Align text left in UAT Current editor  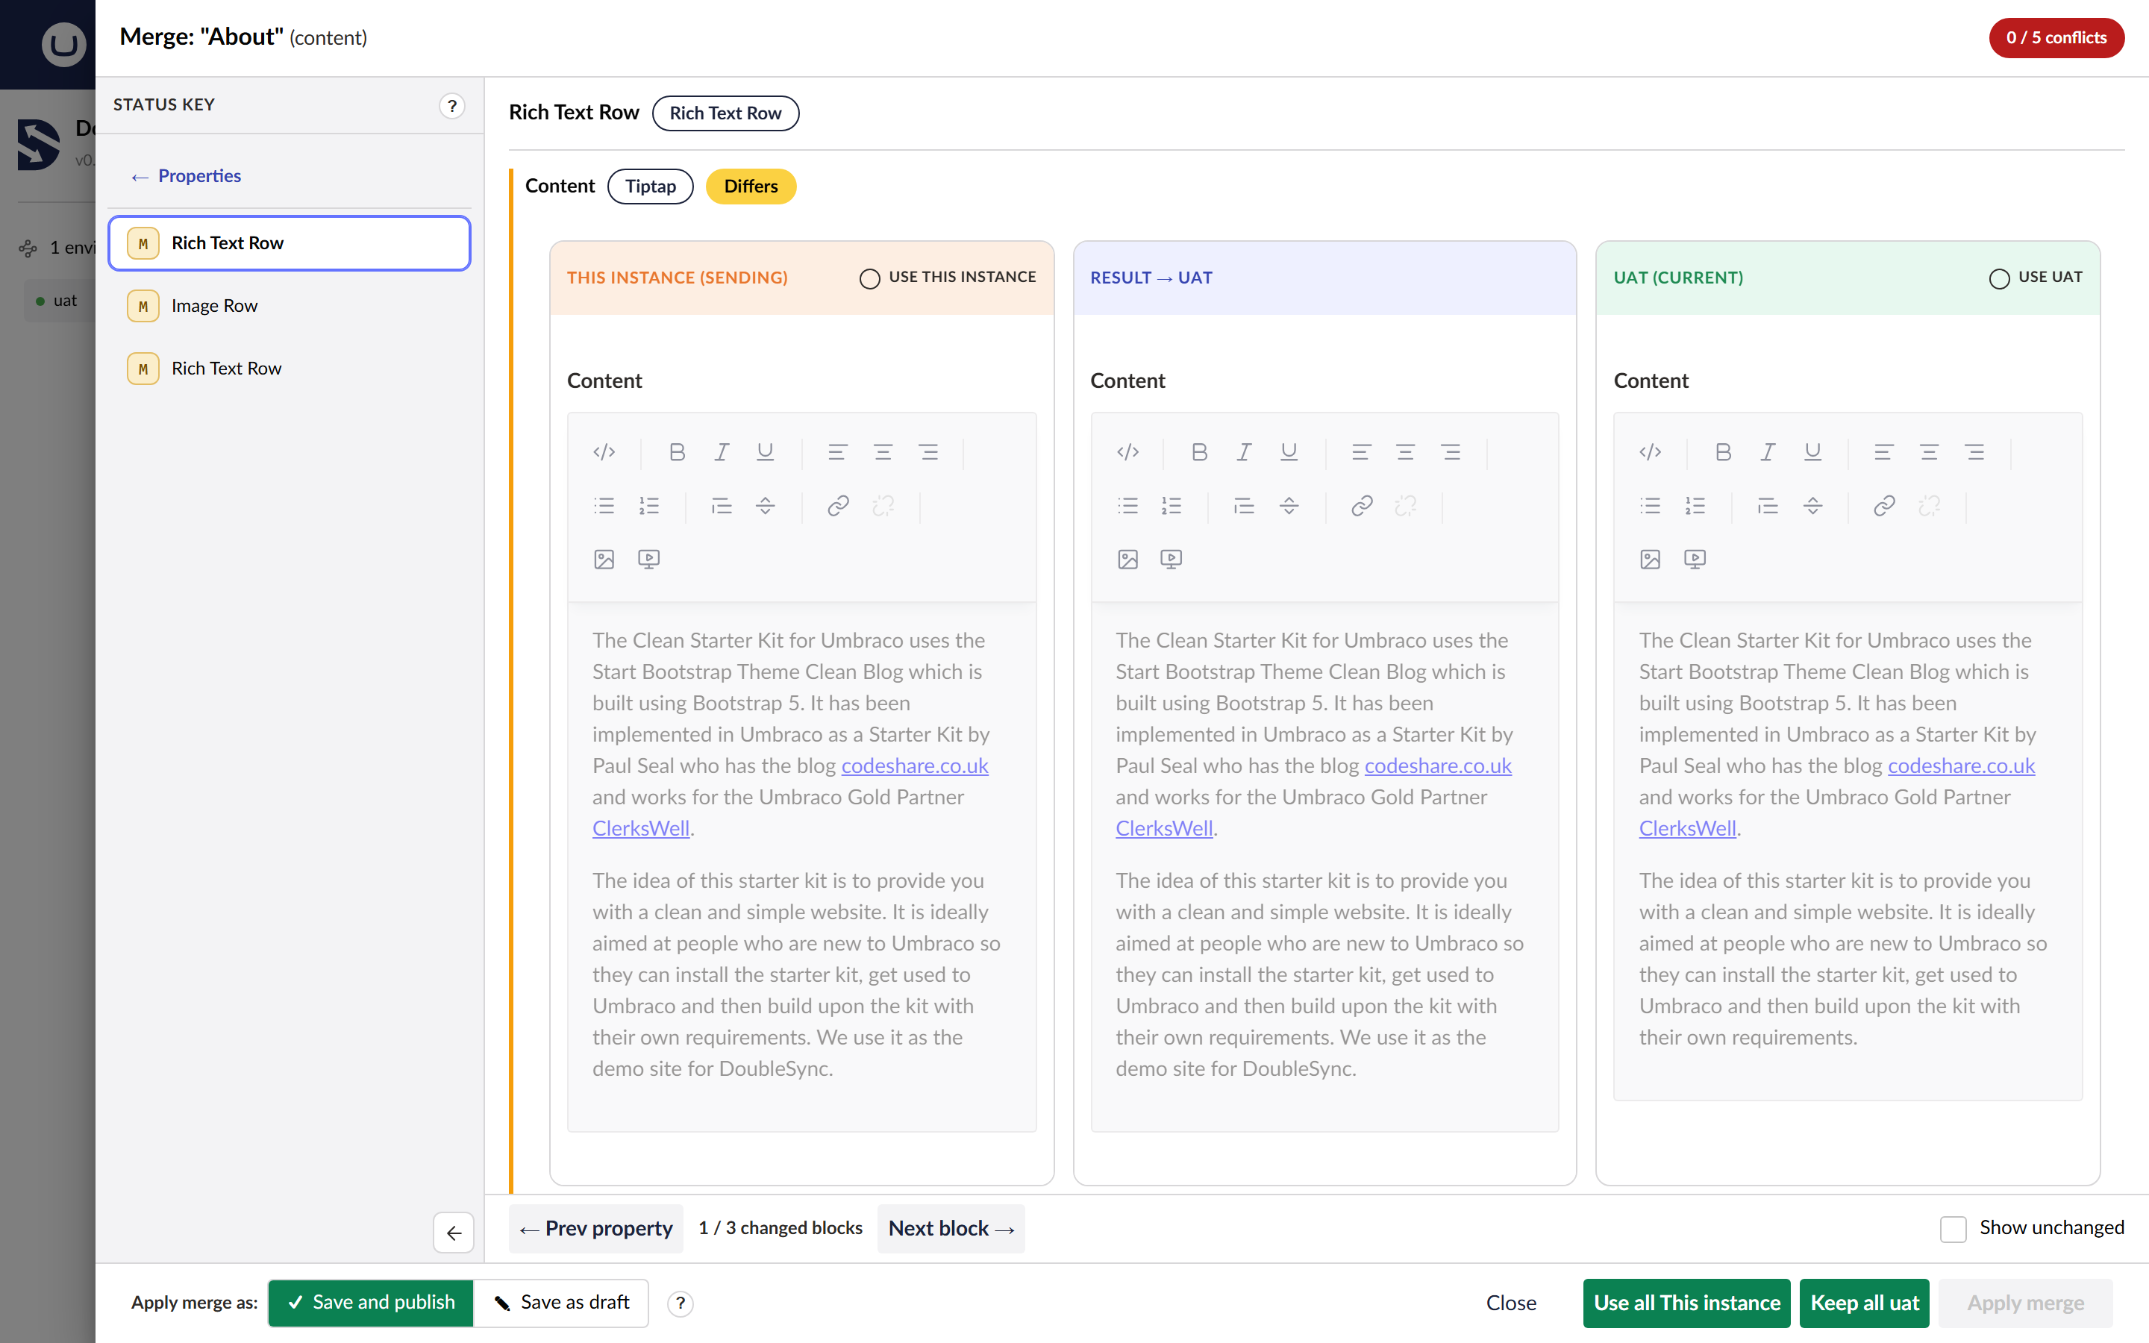[x=1883, y=452]
